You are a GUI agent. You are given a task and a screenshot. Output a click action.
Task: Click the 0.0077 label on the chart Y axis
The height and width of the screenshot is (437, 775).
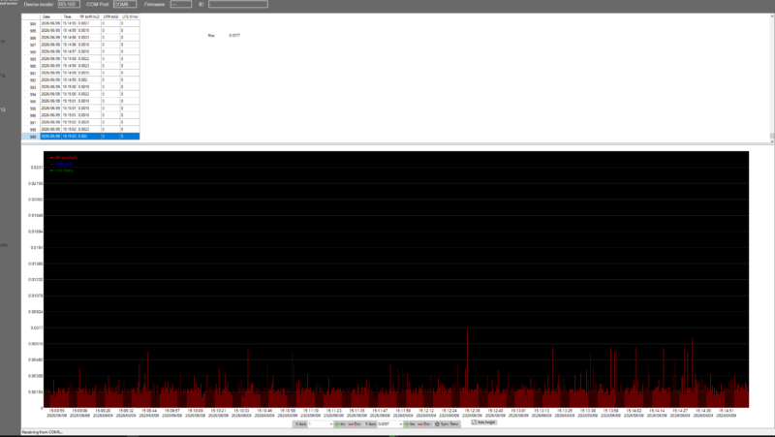click(x=37, y=328)
